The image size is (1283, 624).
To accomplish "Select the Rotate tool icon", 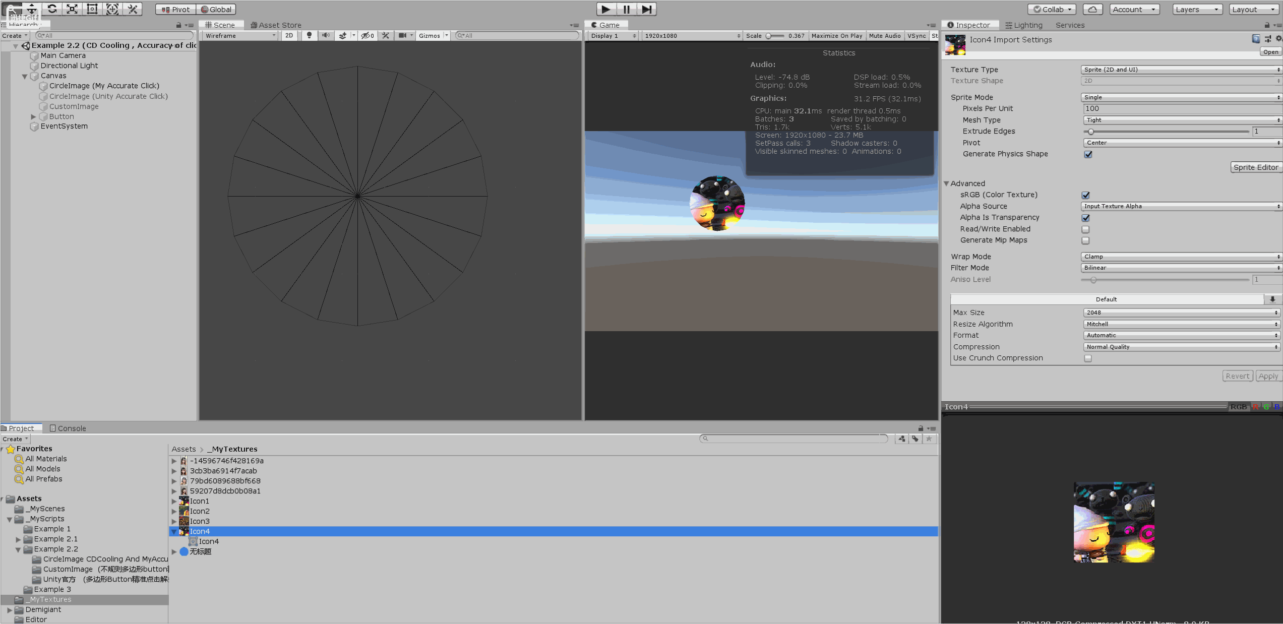I will [x=52, y=9].
